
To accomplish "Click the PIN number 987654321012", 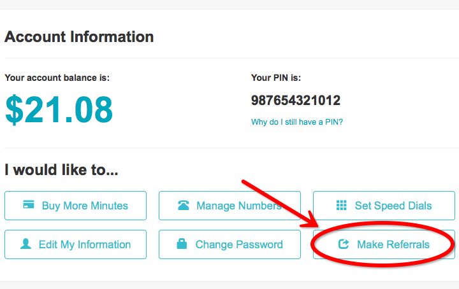I will pos(296,101).
